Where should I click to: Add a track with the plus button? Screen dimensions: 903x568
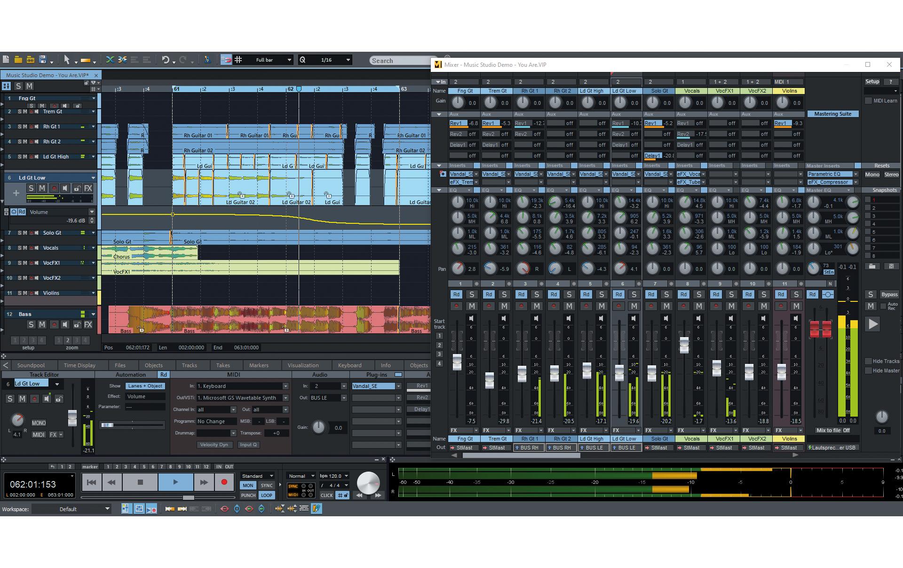click(16, 193)
